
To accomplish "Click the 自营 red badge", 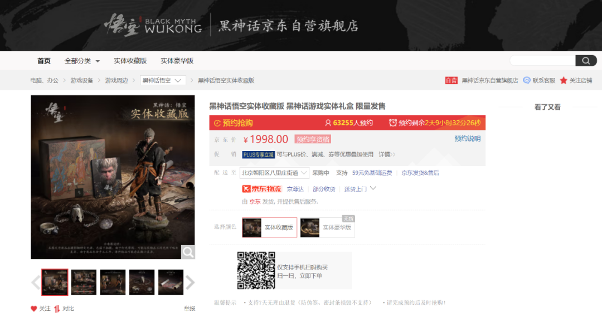I will tap(451, 80).
